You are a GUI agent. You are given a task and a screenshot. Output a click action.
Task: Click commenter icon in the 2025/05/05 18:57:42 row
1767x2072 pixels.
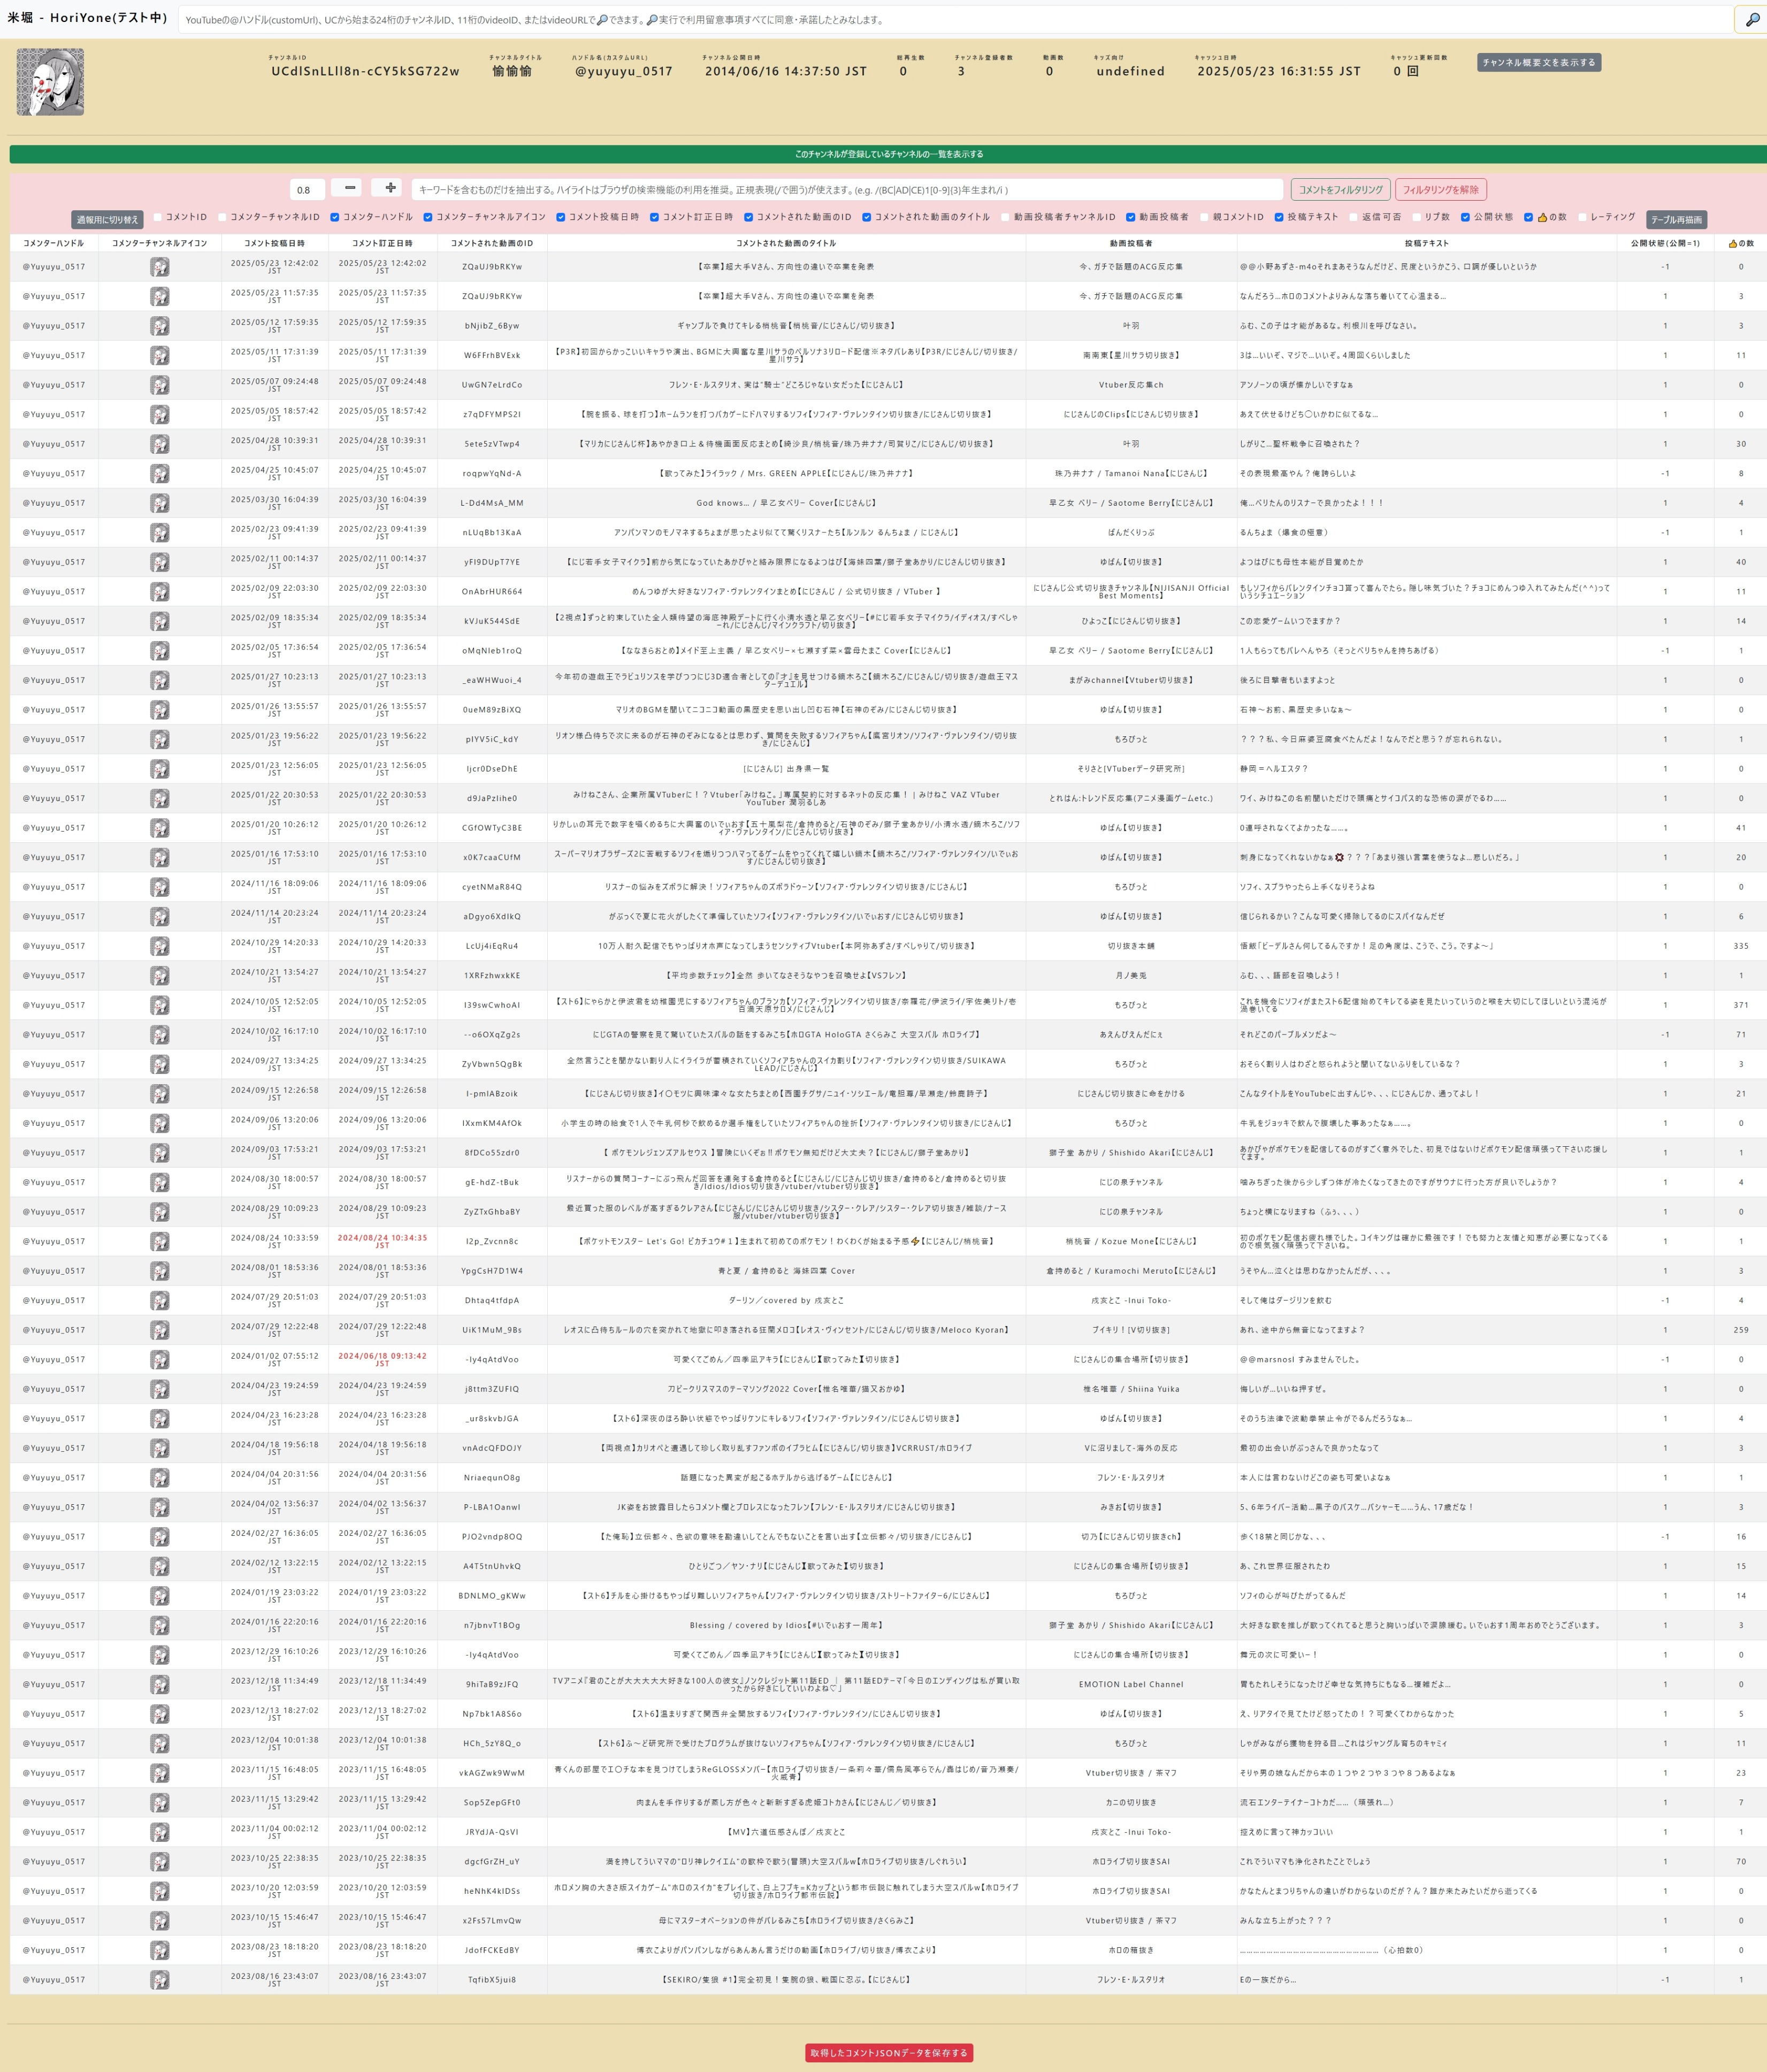coord(160,414)
